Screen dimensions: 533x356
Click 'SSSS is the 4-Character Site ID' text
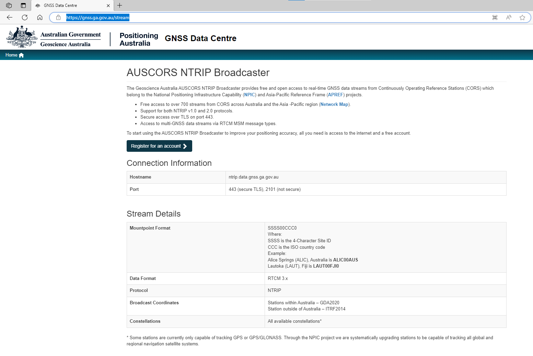click(x=299, y=241)
